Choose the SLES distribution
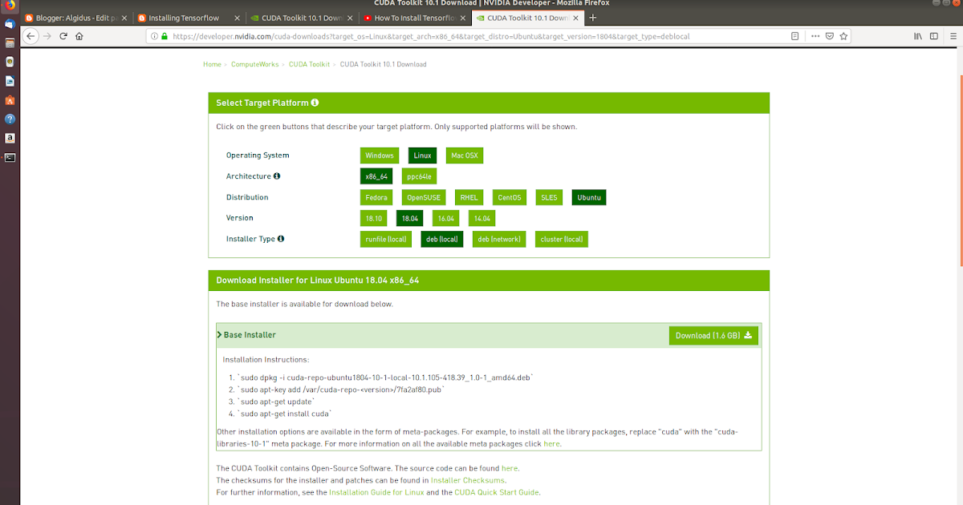 coord(549,197)
